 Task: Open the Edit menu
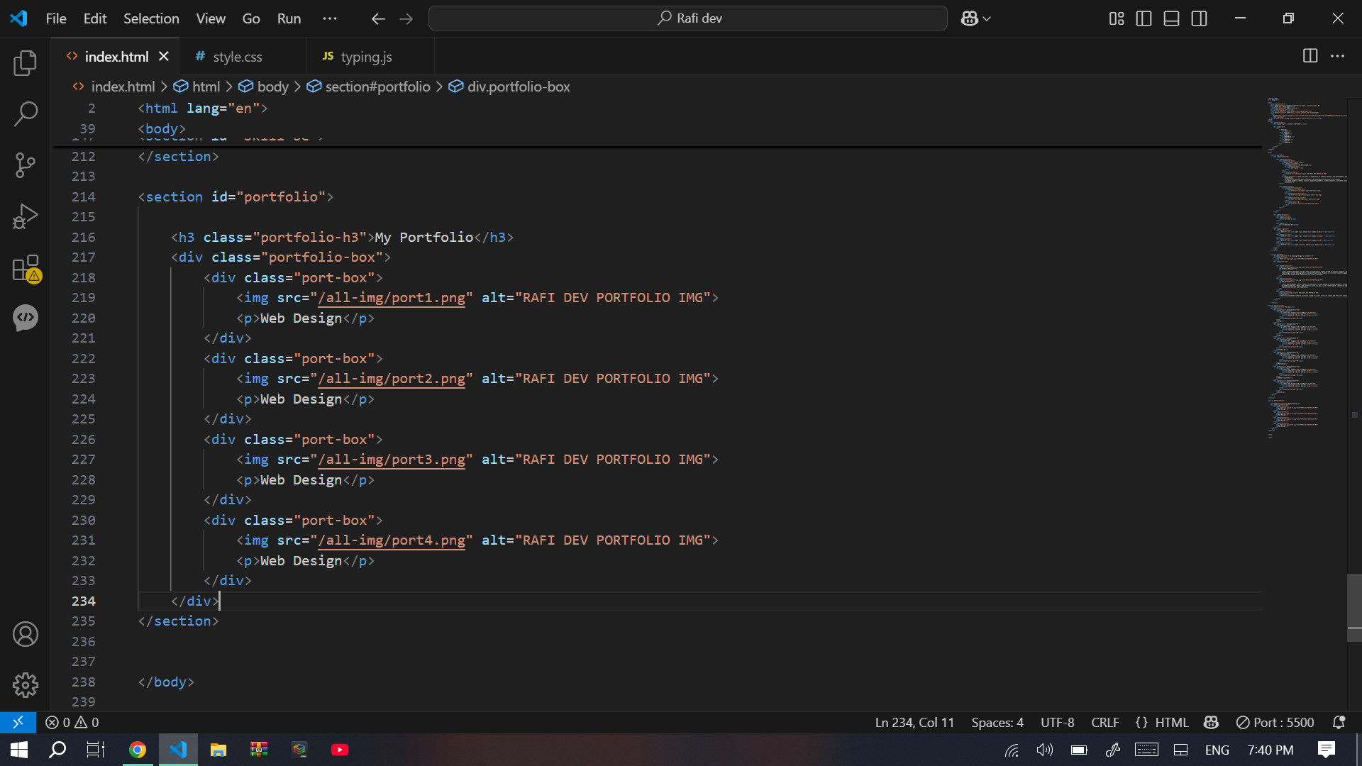point(95,18)
